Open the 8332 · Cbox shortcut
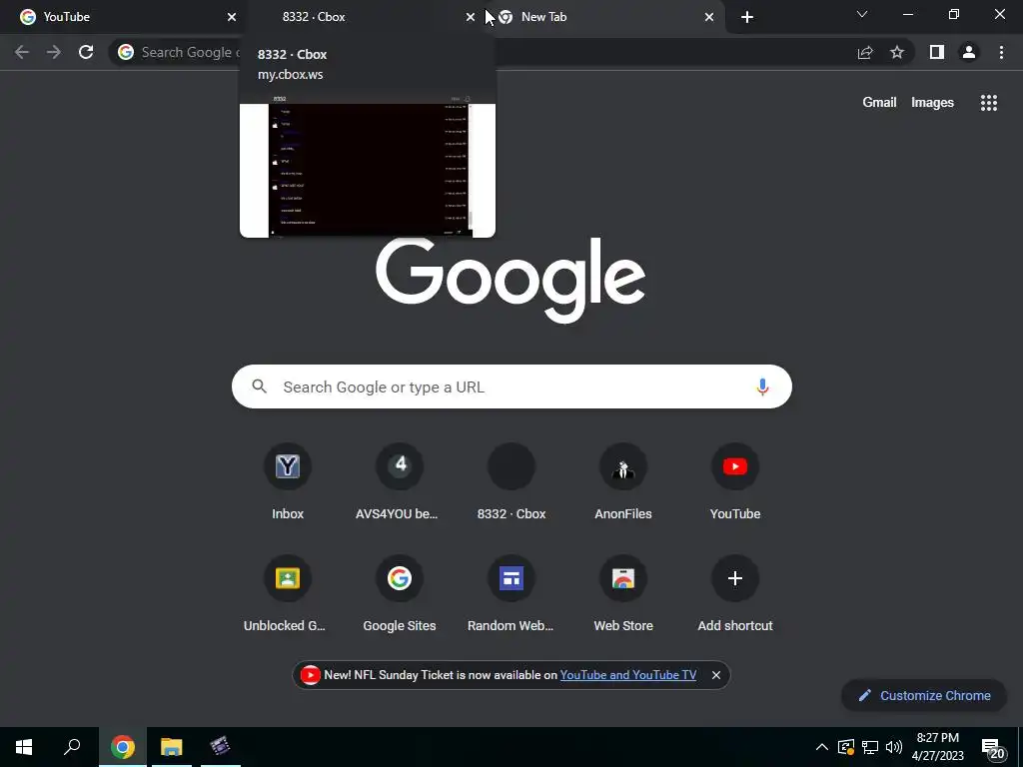1023x767 pixels. point(511,481)
